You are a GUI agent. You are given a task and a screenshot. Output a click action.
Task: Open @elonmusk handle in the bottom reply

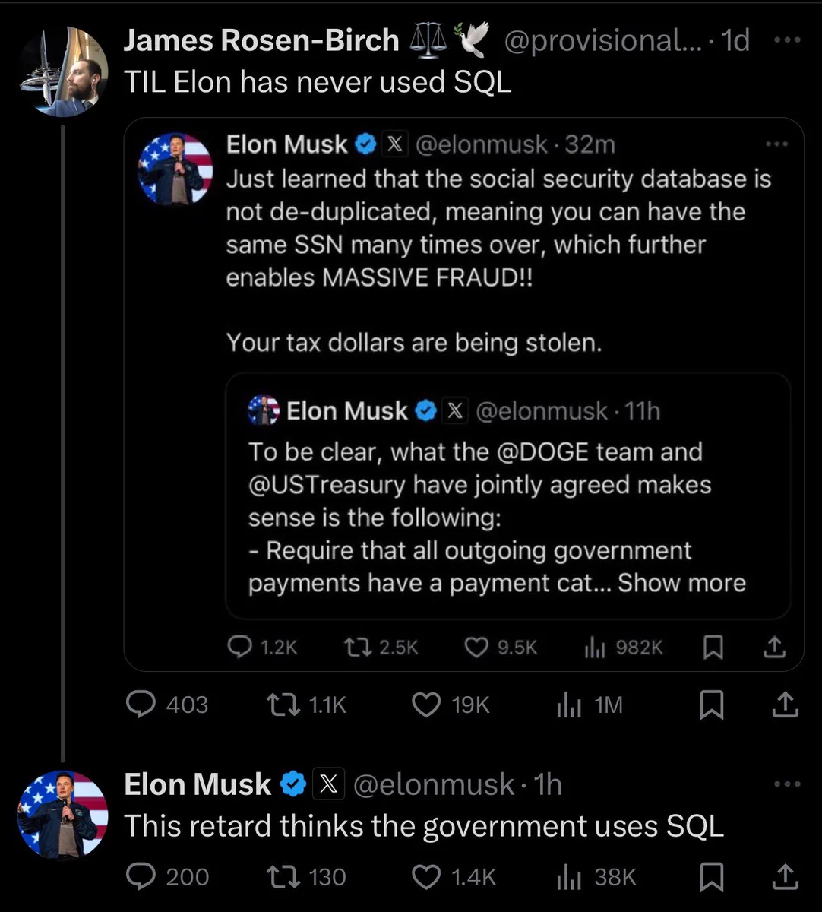point(433,784)
